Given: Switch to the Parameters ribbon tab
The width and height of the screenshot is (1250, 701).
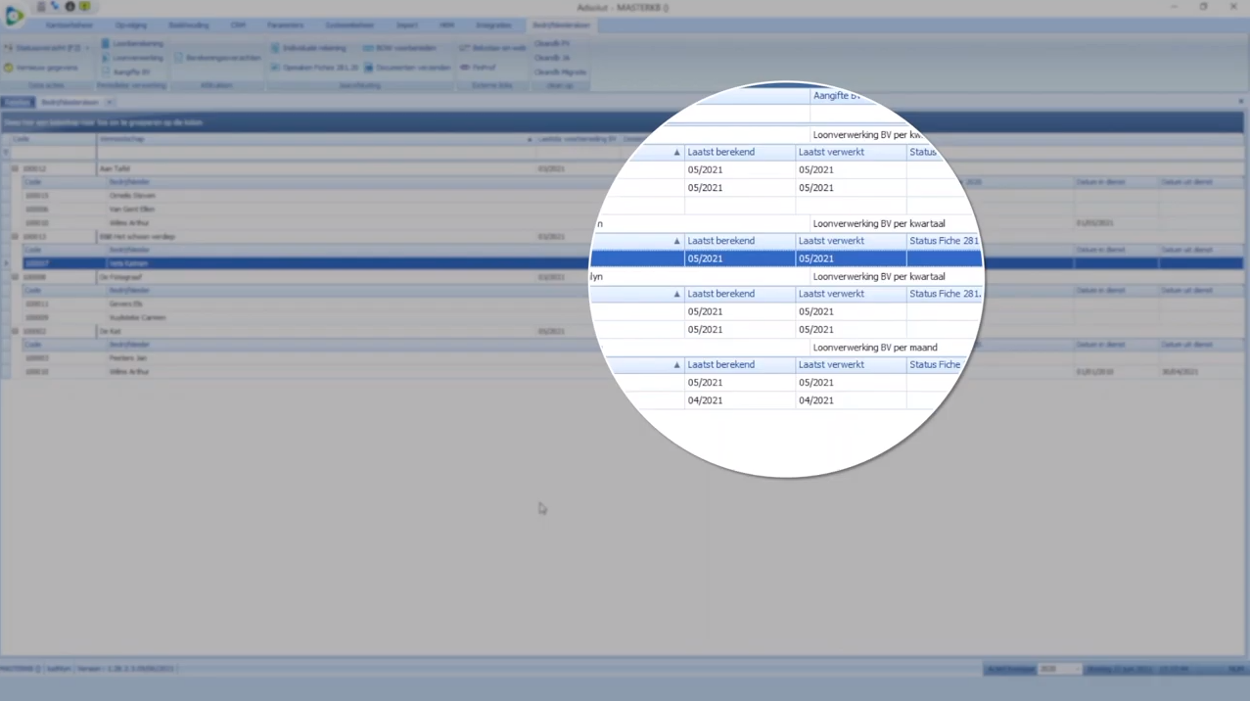Looking at the screenshot, I should pos(285,25).
